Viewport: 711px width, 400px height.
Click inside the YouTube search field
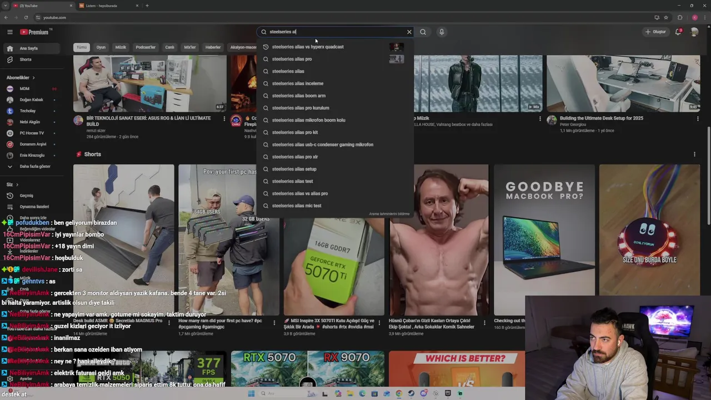coord(336,32)
